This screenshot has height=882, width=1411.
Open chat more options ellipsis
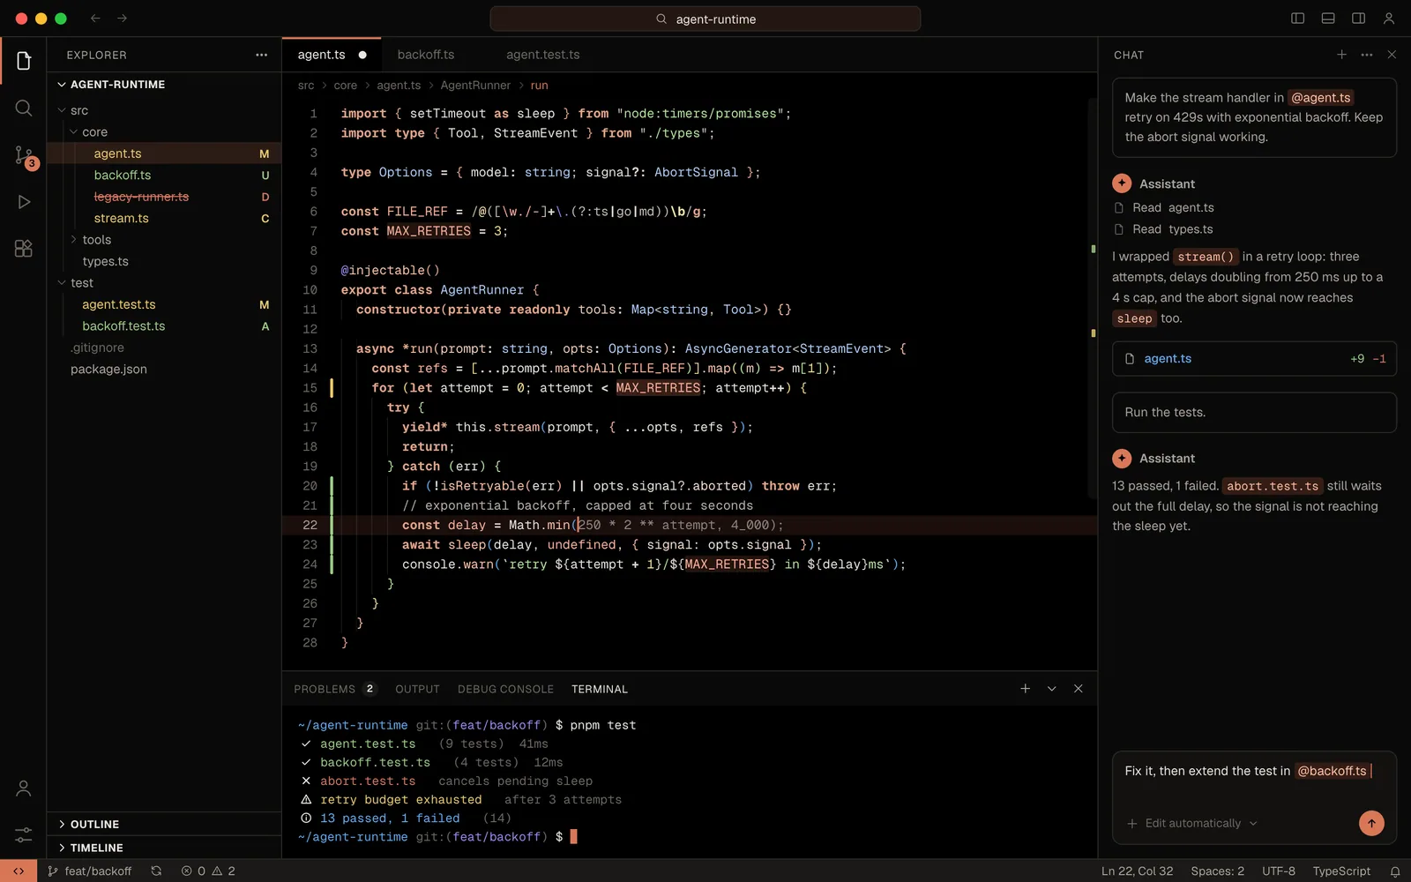click(1367, 55)
